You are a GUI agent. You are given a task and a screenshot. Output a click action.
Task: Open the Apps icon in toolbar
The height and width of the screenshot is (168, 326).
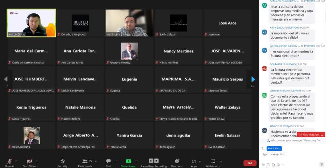(194, 161)
